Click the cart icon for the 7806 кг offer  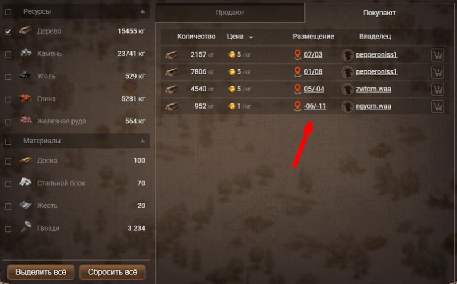[x=438, y=72]
